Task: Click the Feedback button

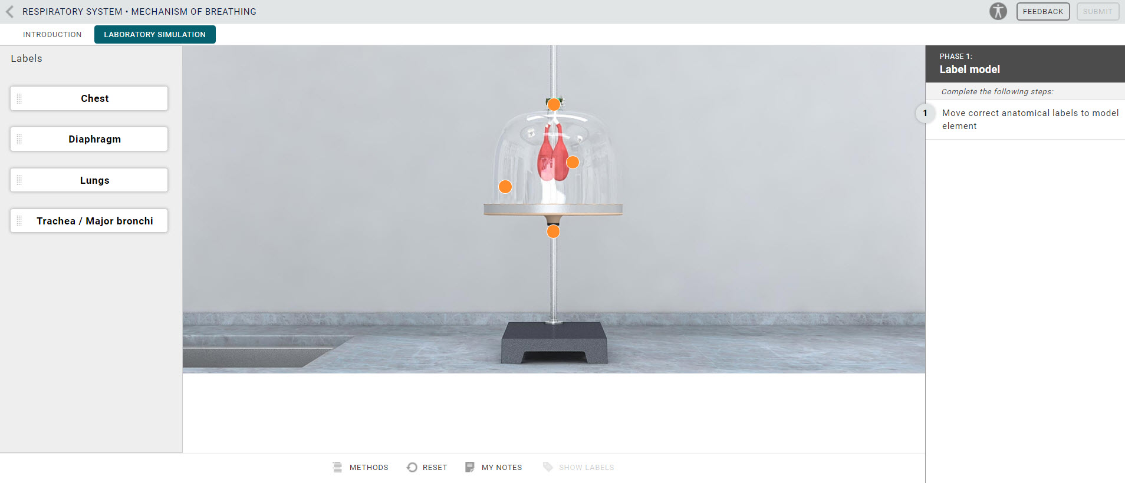Action: [x=1043, y=11]
